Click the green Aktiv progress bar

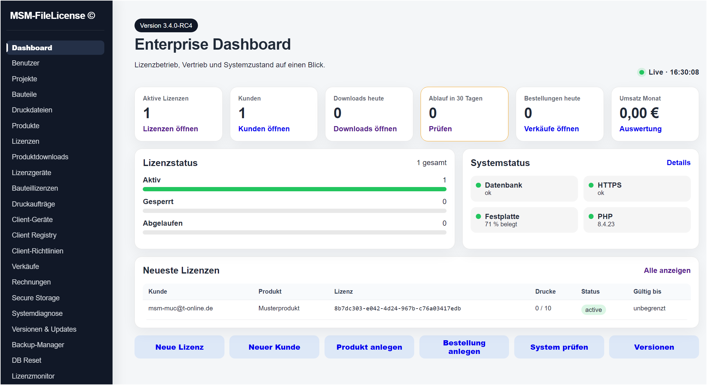pyautogui.click(x=295, y=189)
